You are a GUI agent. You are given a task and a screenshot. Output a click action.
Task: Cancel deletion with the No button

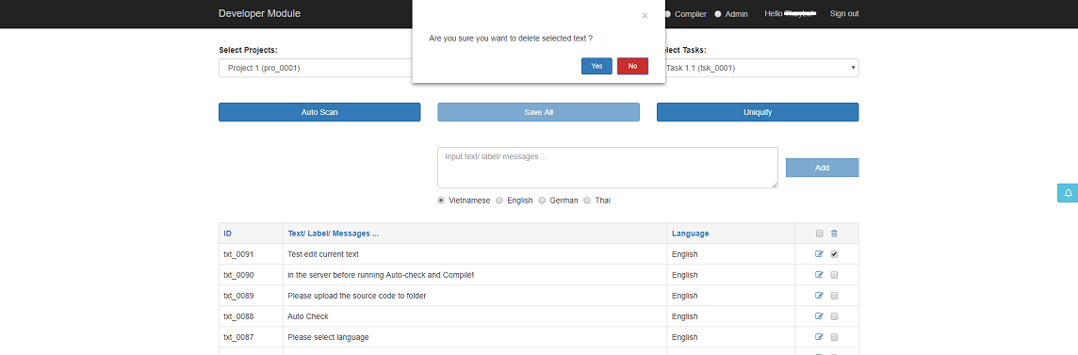632,66
